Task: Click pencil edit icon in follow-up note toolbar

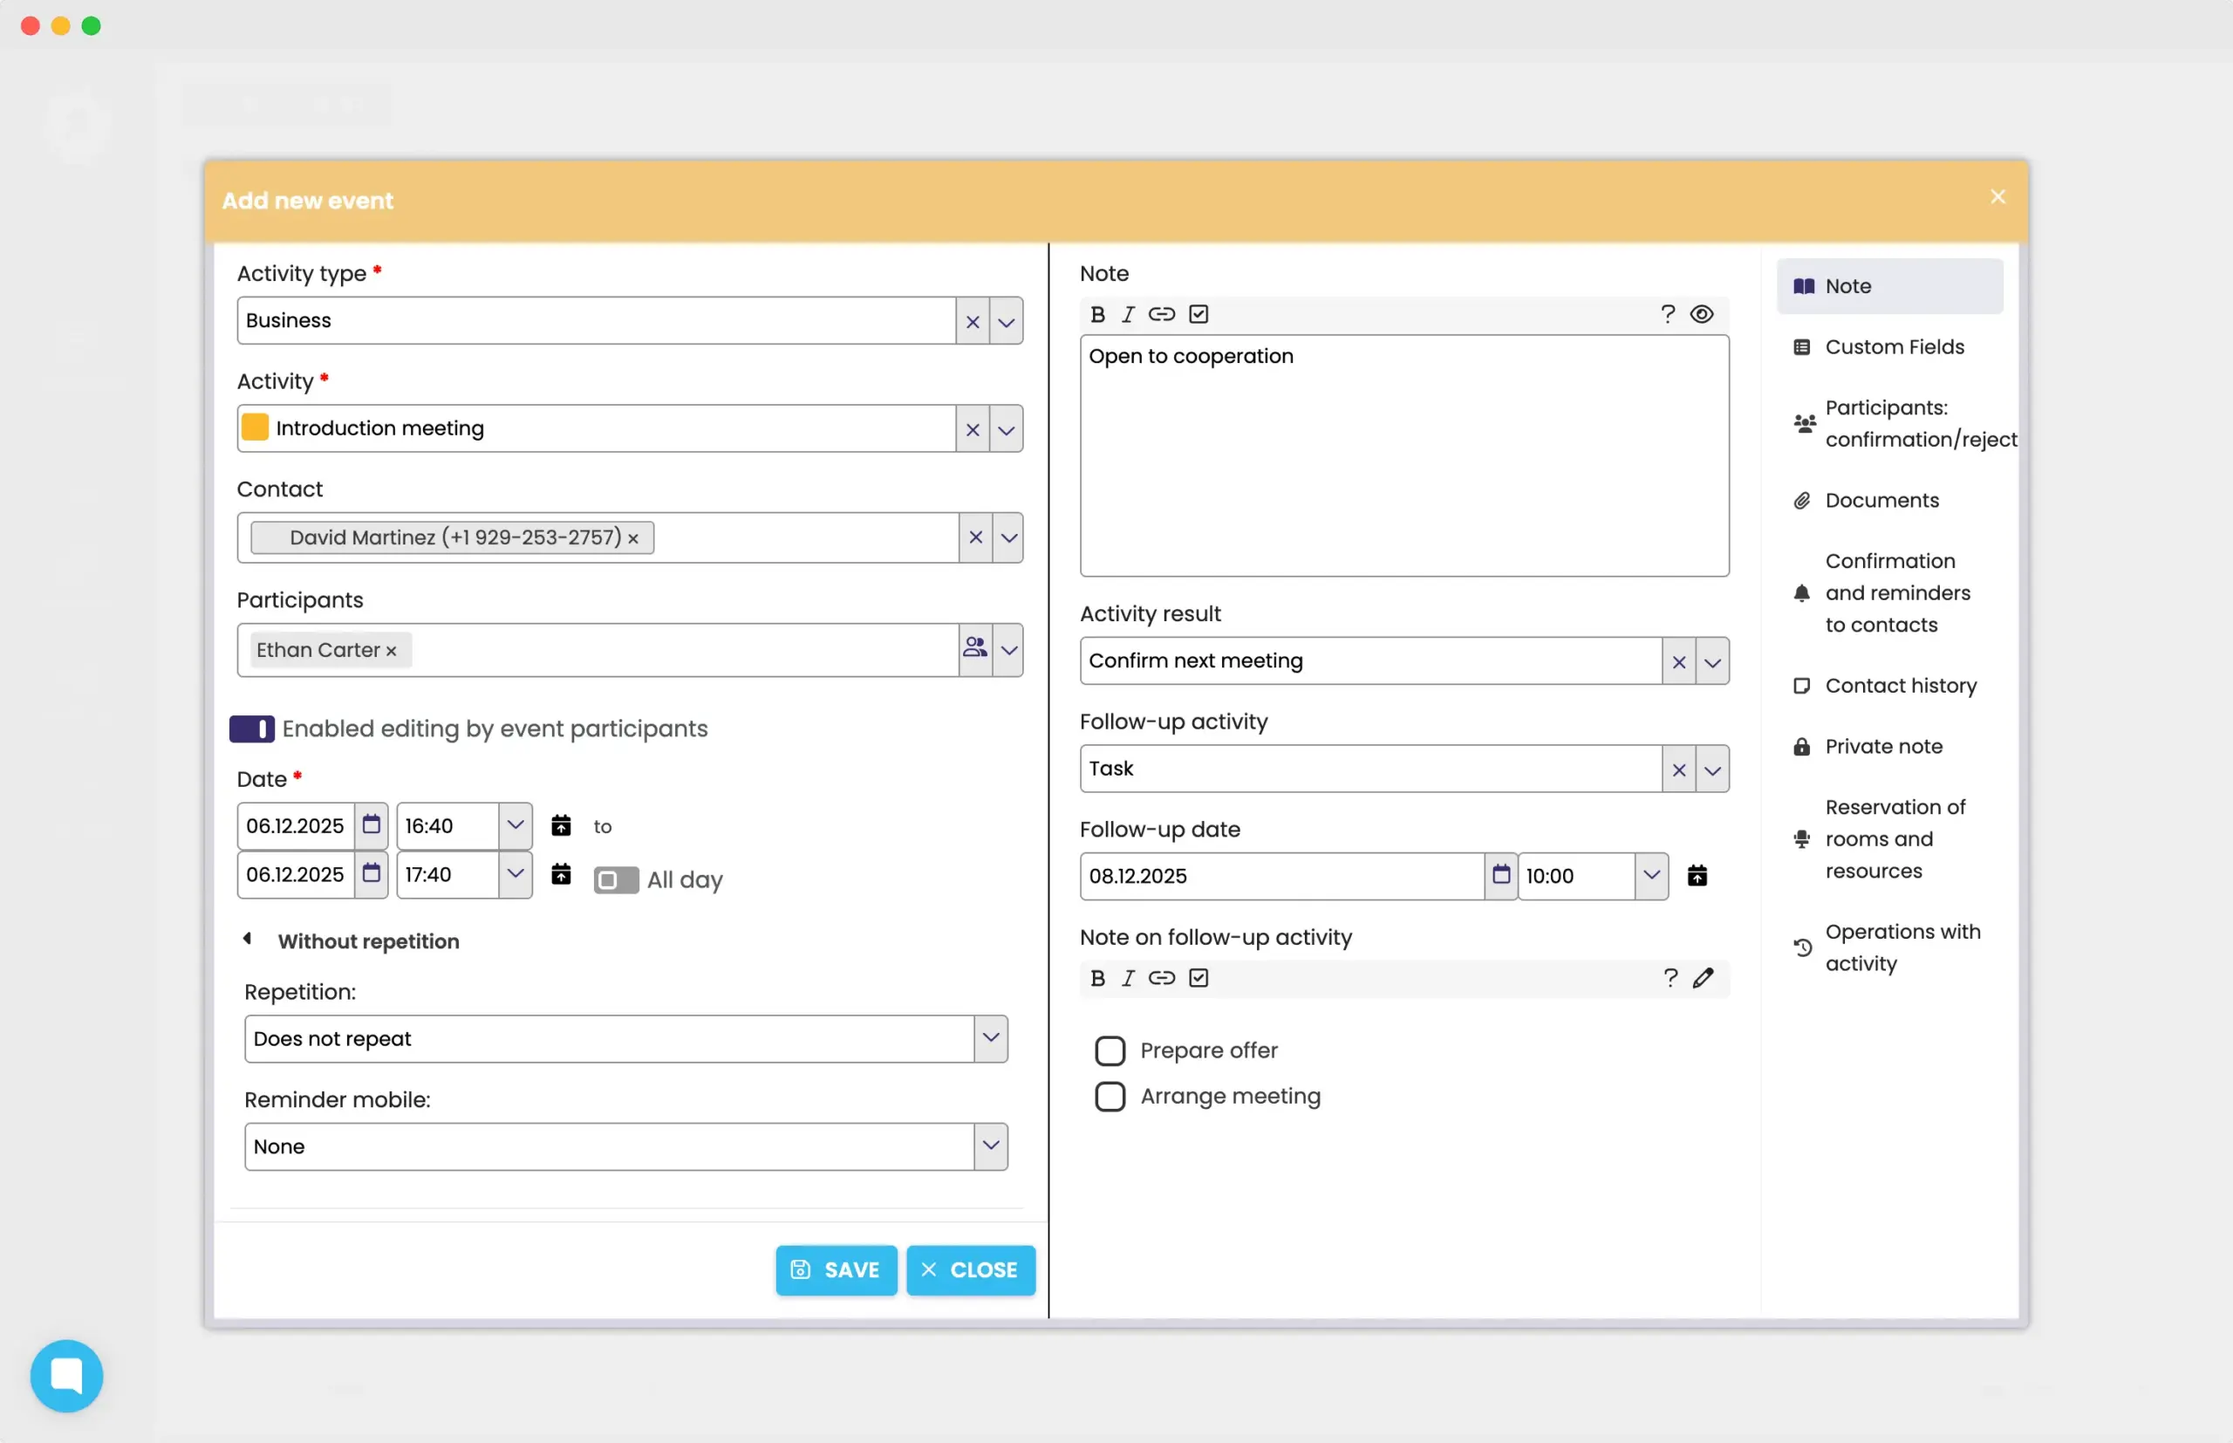Action: [1703, 978]
